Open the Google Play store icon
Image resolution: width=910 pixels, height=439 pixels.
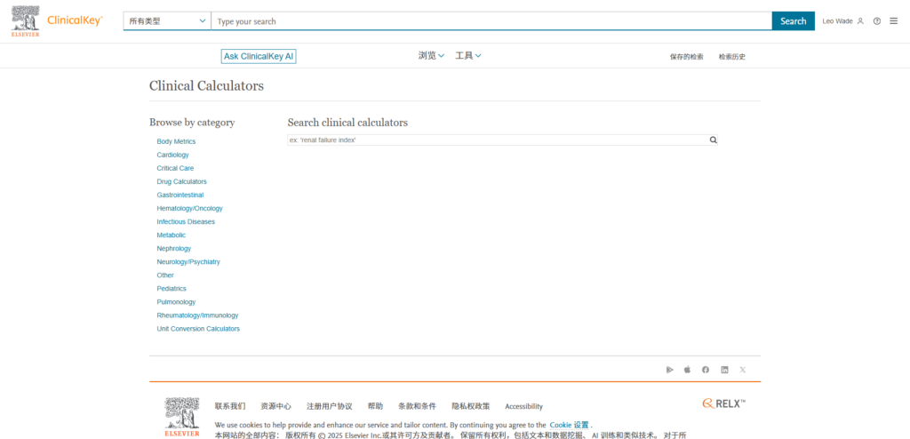tap(669, 370)
